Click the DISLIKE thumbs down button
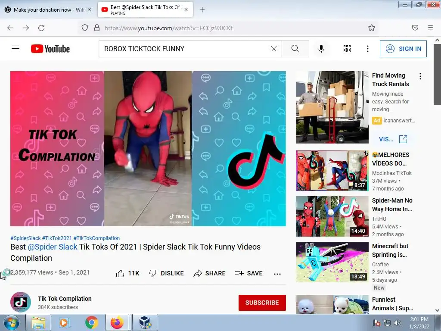Image resolution: width=441 pixels, height=331 pixels. pos(167,273)
